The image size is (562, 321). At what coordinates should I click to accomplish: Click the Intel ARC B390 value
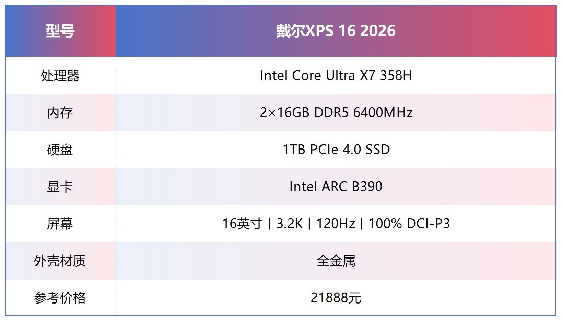336,187
